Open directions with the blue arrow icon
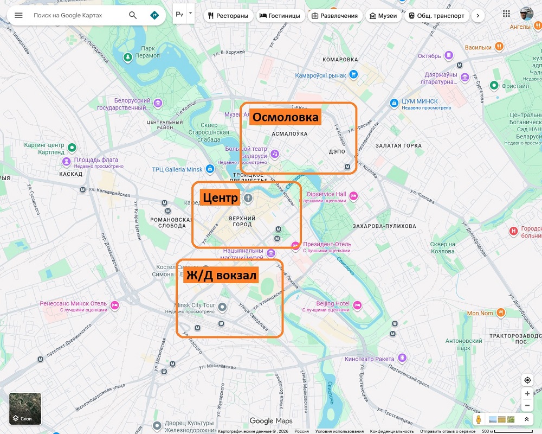This screenshot has width=542, height=434. (154, 15)
